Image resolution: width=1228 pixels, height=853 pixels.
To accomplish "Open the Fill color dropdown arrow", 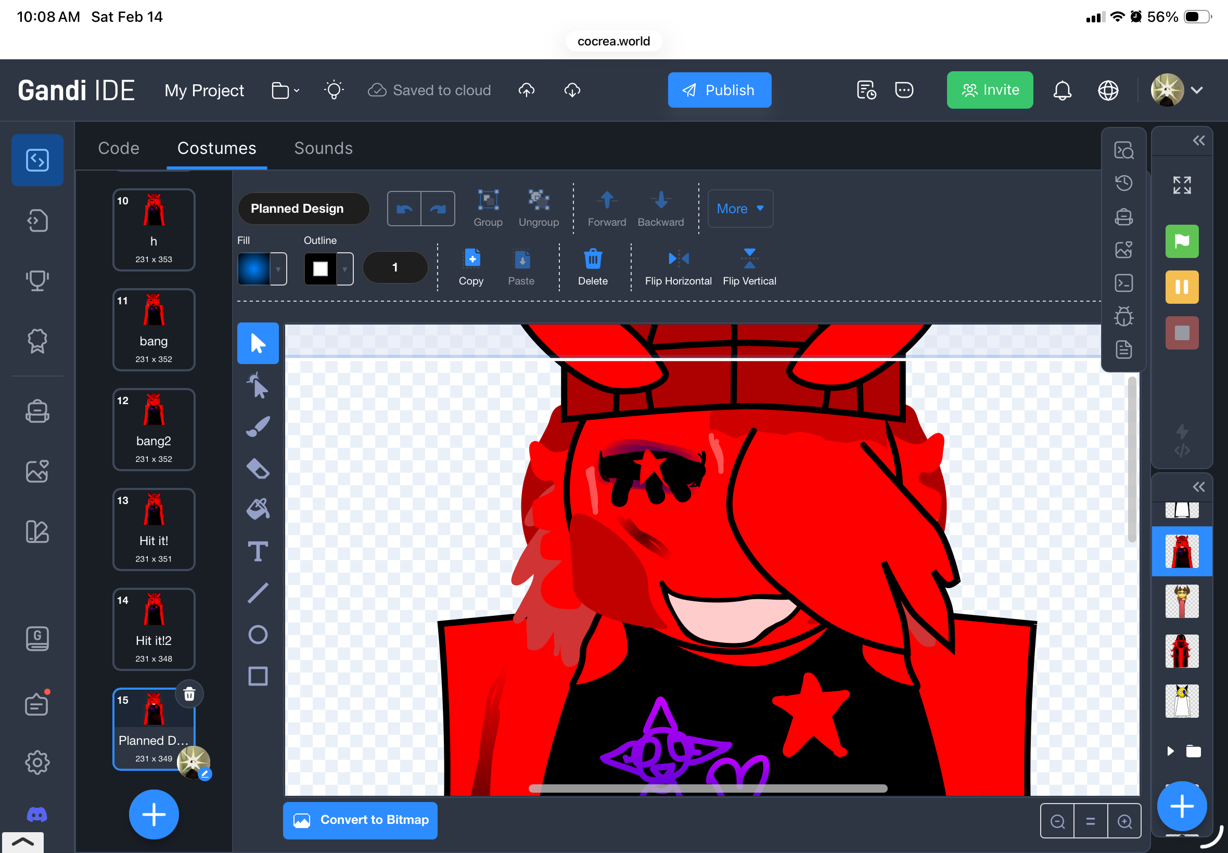I will click(278, 269).
